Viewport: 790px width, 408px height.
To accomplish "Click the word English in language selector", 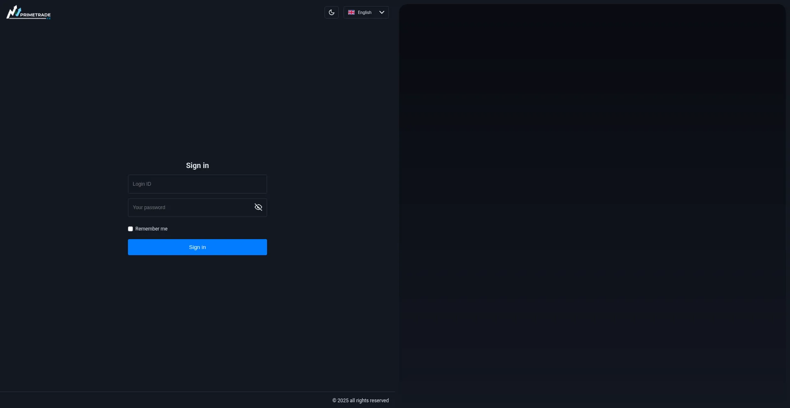I will [x=365, y=12].
